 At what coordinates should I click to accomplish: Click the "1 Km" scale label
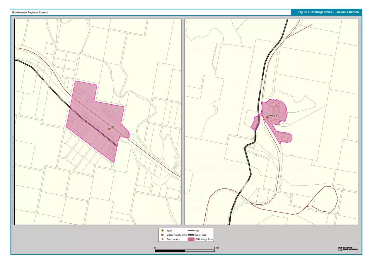217,248
